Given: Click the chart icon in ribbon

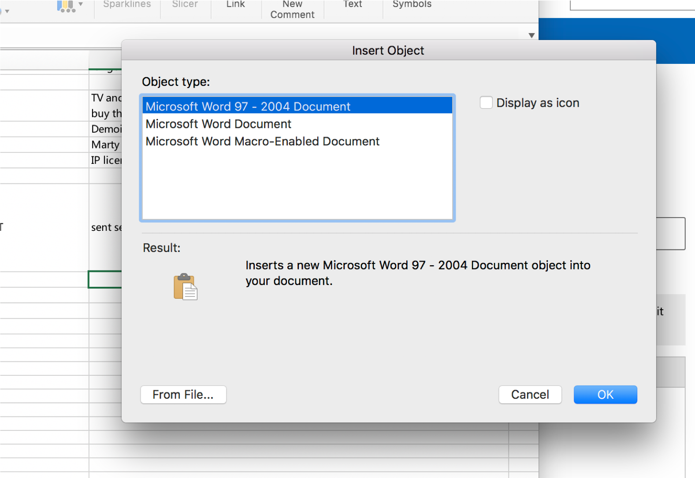Looking at the screenshot, I should [x=66, y=6].
